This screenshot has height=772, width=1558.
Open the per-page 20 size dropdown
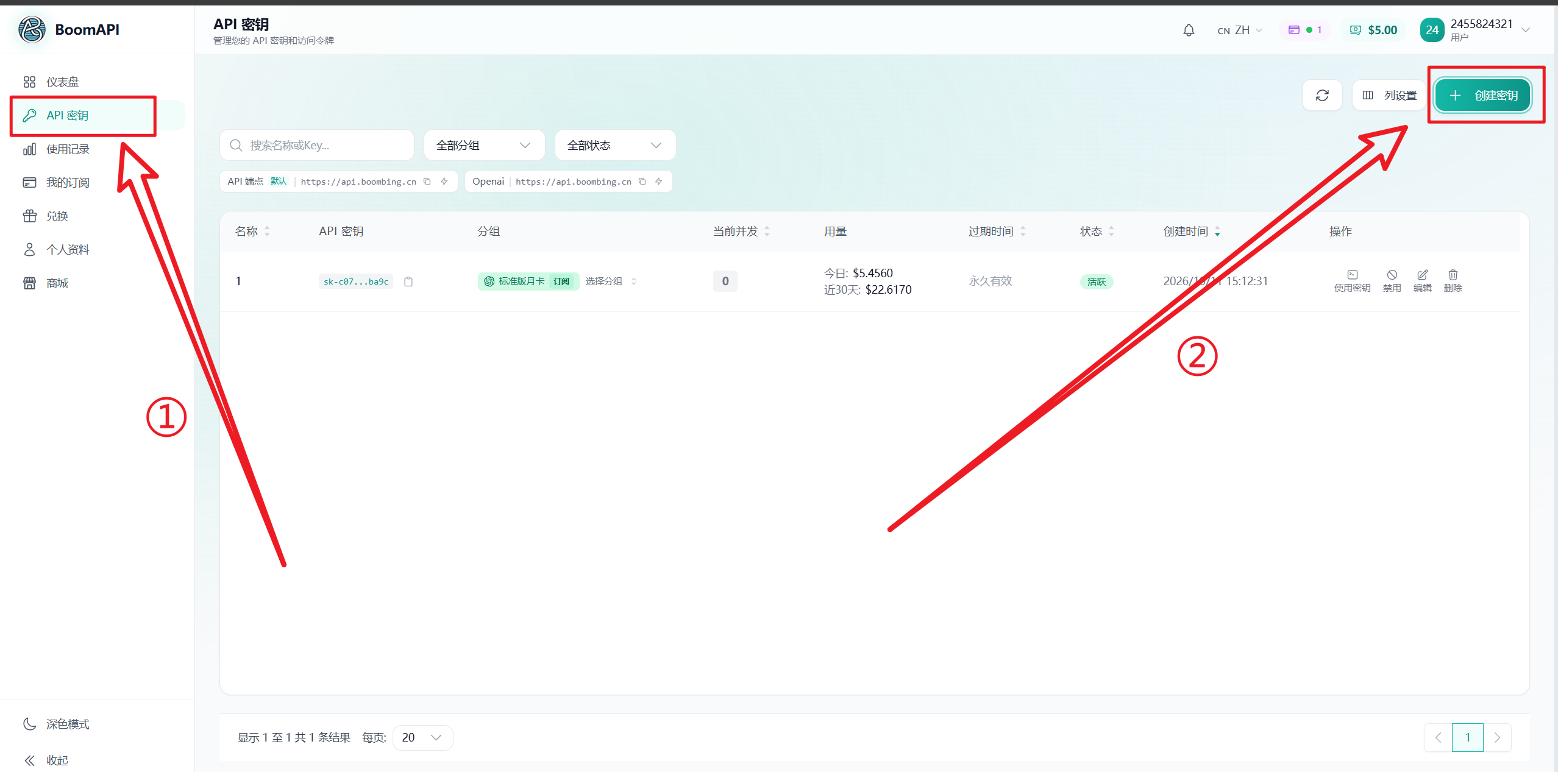pyautogui.click(x=422, y=737)
